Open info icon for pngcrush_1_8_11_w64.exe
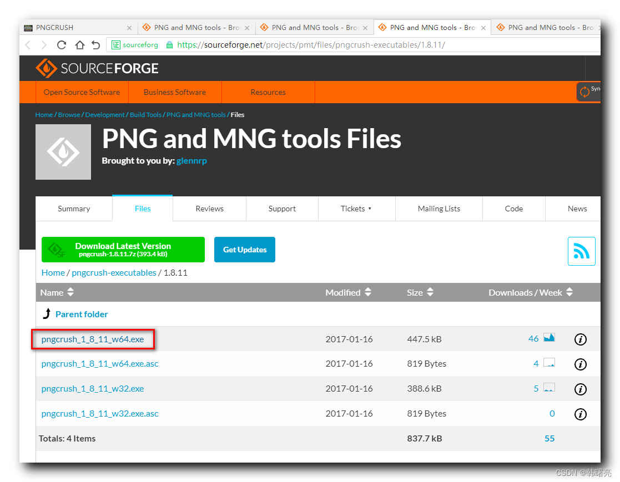The width and height of the screenshot is (620, 482). click(x=580, y=339)
